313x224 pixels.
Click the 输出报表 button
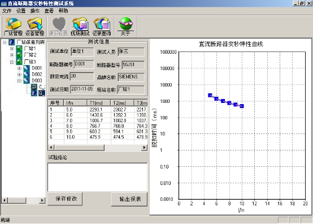tap(129, 199)
